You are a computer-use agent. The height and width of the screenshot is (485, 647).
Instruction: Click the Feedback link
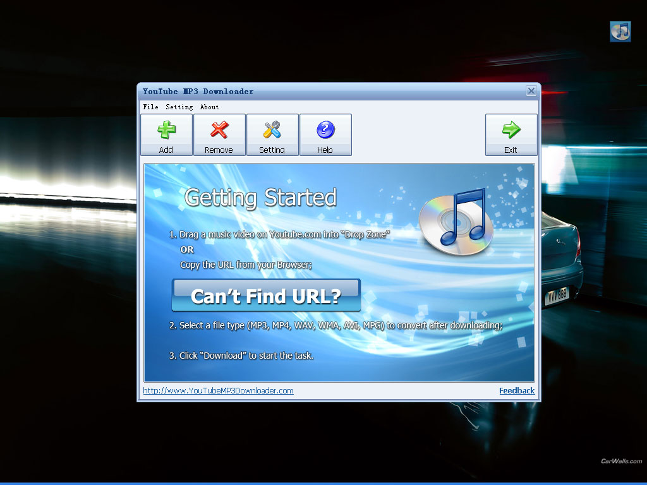pos(517,390)
